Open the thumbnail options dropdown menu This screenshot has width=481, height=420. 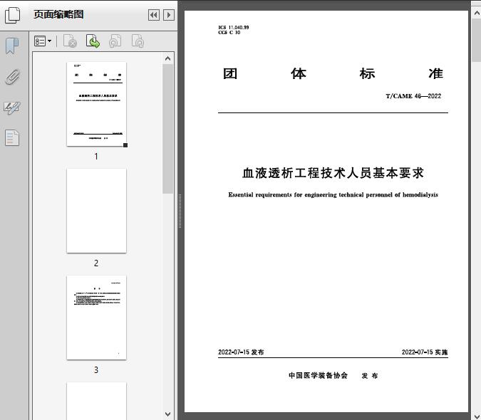click(43, 41)
